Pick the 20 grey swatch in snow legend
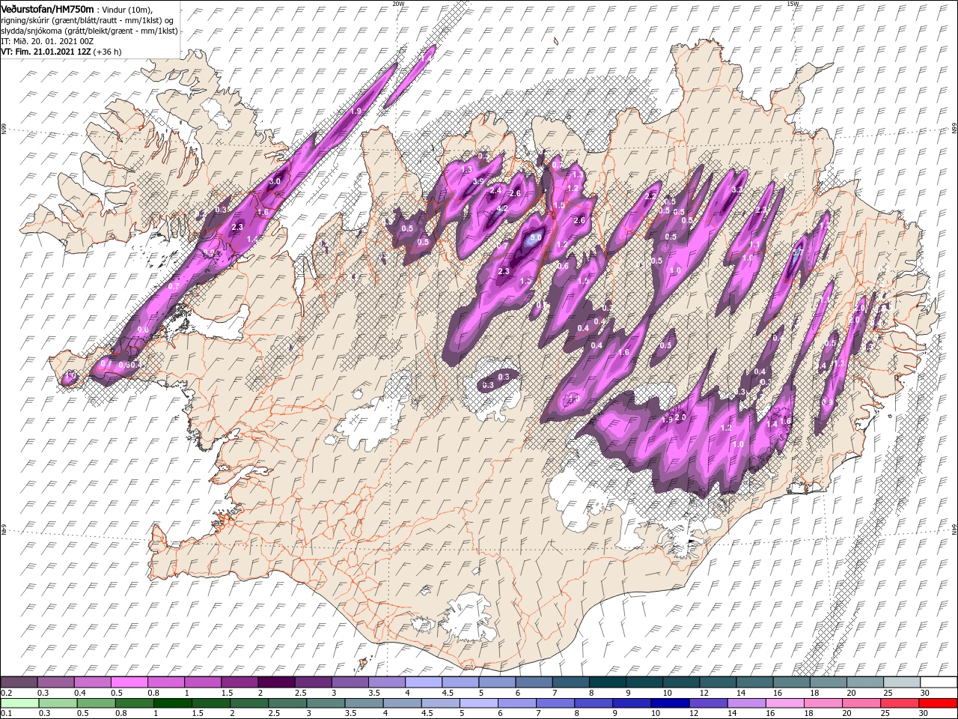Screen dimensions: 958x719 (864, 682)
